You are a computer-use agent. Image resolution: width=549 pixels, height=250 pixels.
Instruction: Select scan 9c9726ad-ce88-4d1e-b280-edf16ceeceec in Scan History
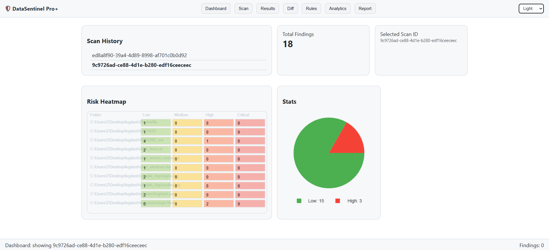point(178,65)
